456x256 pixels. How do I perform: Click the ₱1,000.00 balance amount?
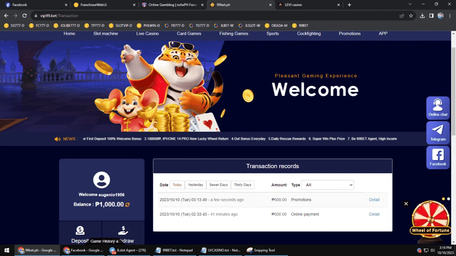[109, 204]
